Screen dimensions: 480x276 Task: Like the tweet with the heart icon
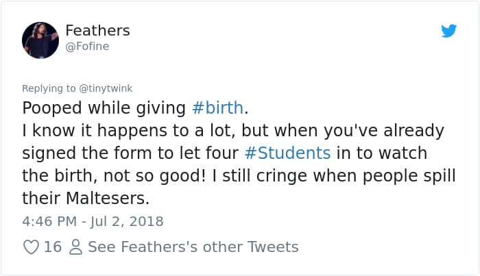[31, 247]
